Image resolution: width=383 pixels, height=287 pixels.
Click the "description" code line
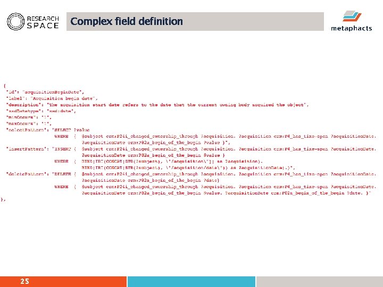157,105
